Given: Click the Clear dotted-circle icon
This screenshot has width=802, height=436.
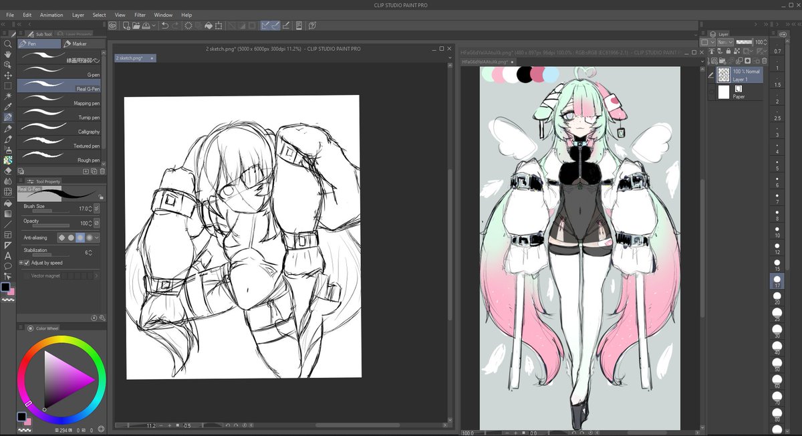Looking at the screenshot, I should (x=188, y=25).
